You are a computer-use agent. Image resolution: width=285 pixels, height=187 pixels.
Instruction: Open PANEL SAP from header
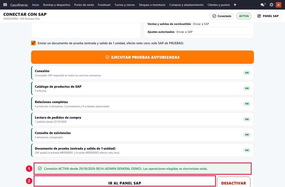tap(268, 16)
